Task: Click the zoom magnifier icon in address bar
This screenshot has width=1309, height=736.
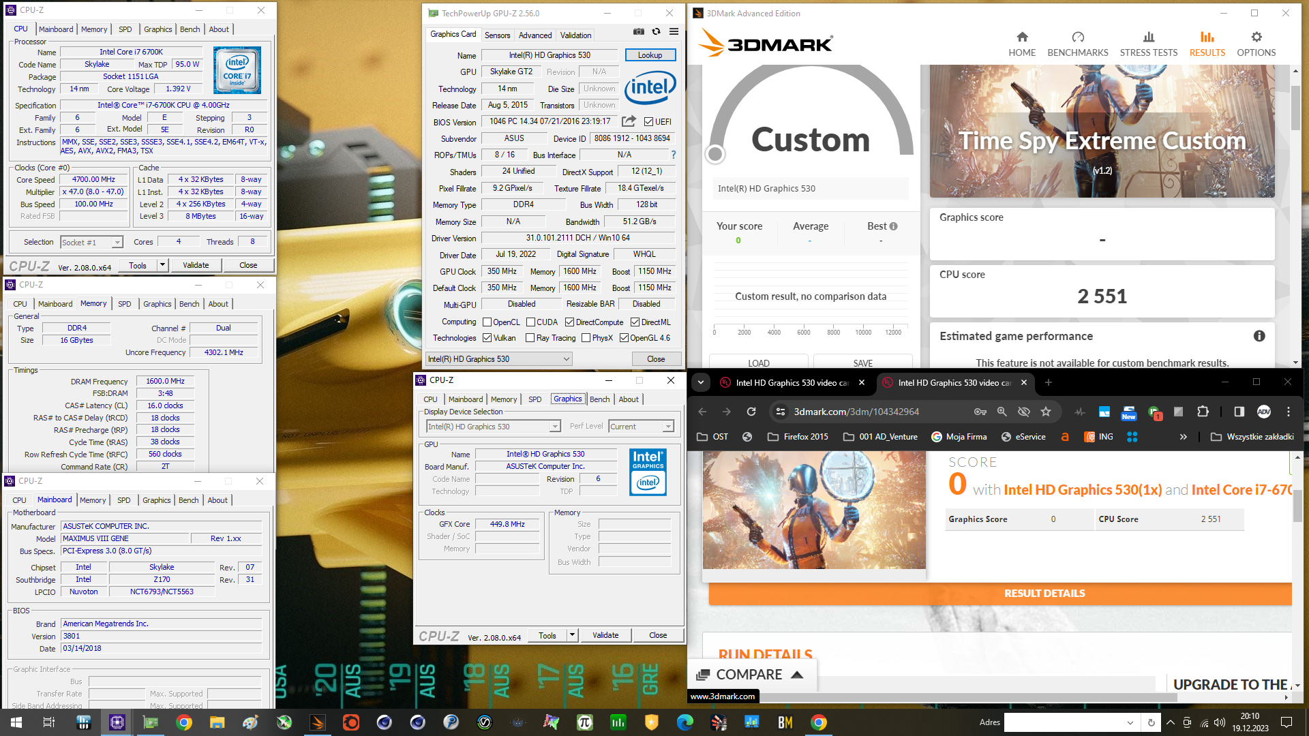Action: click(1002, 412)
